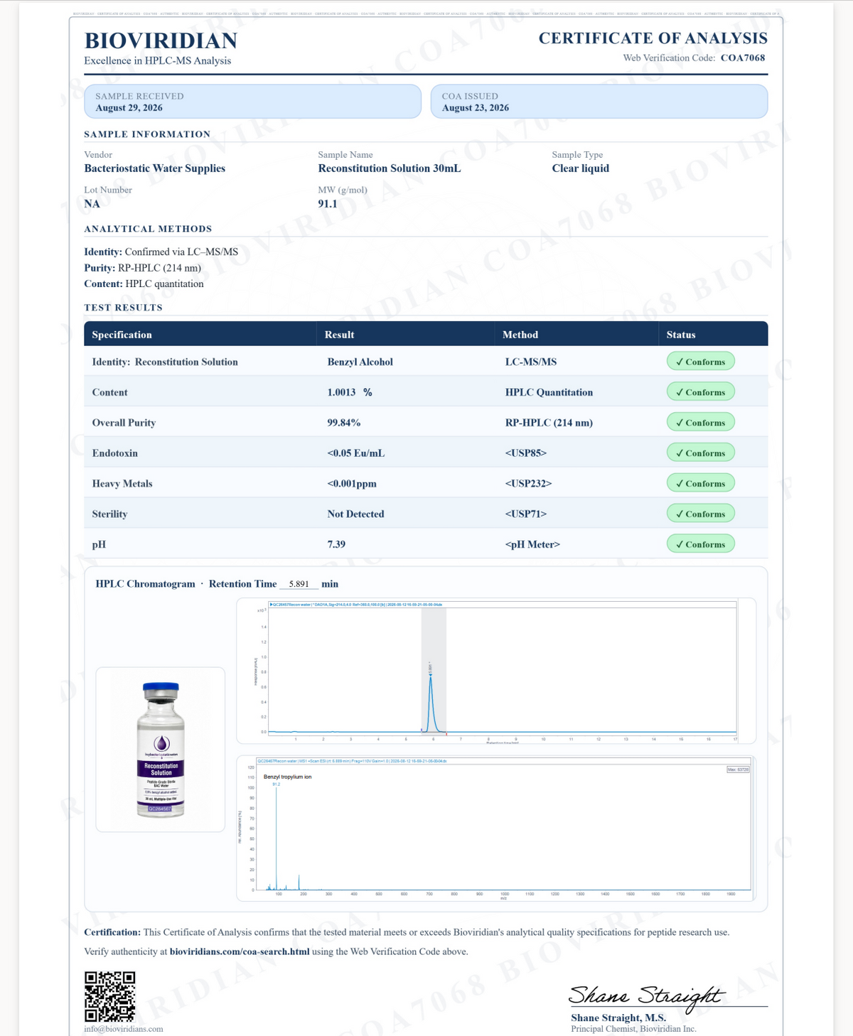The height and width of the screenshot is (1036, 853).
Task: Click the Sample Received date August 29, 2026
Action: coord(129,108)
